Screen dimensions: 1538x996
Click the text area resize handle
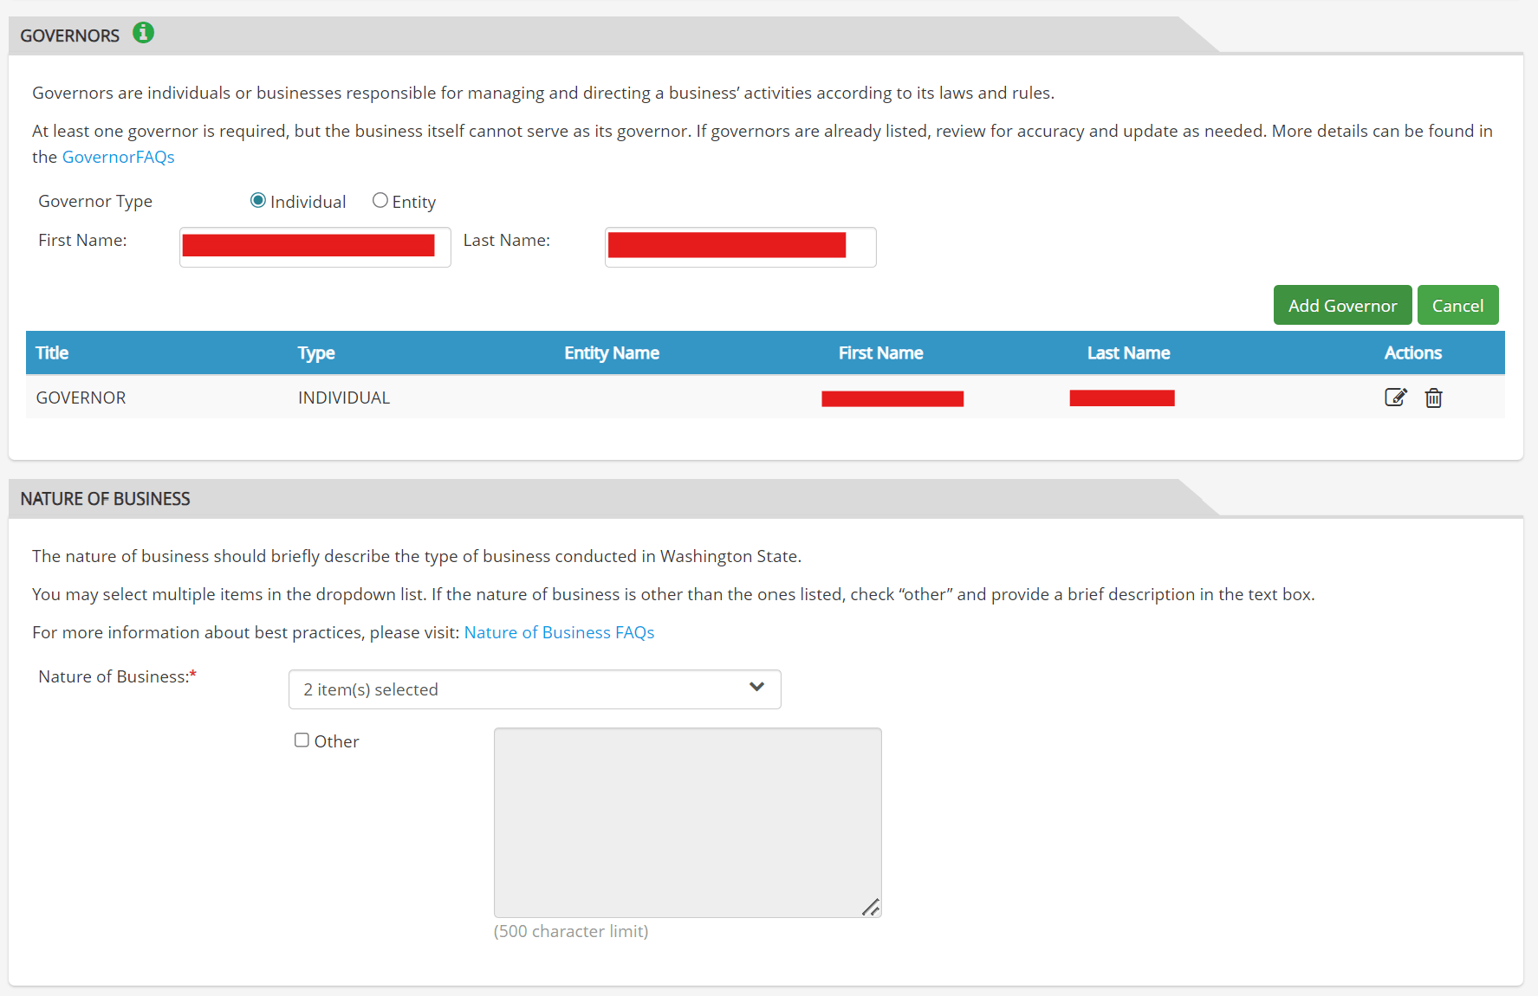tap(871, 907)
